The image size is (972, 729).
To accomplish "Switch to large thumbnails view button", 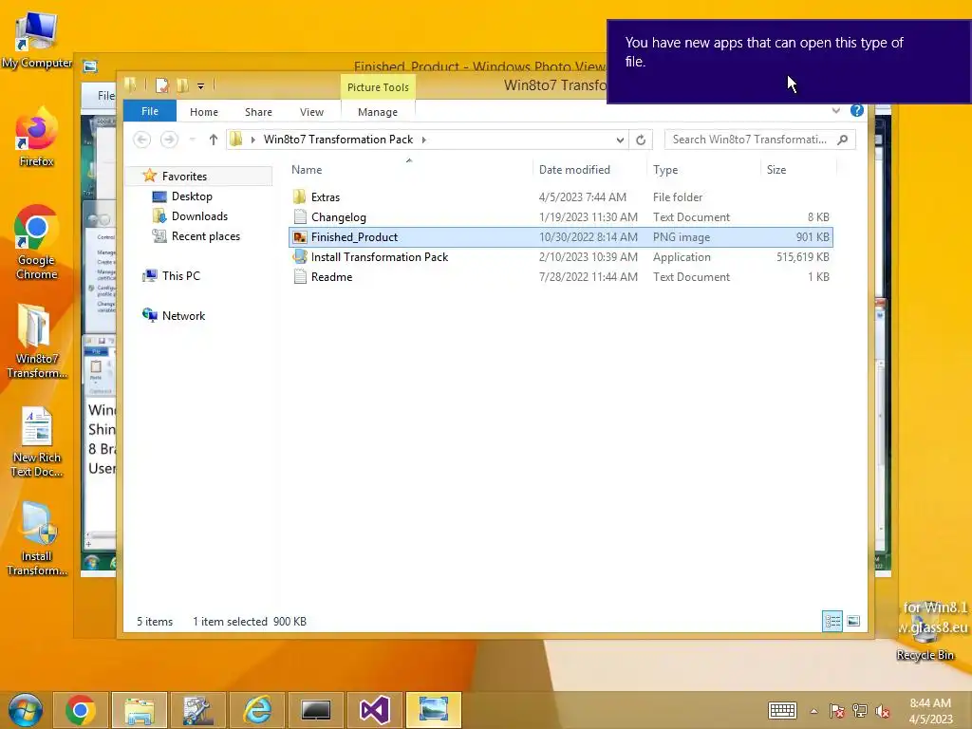I will 853,621.
